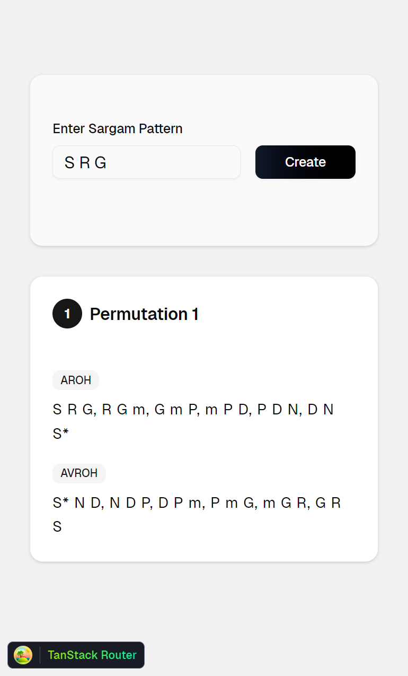The height and width of the screenshot is (676, 408).
Task: Click the final S ending the Avroh
Action: [57, 527]
